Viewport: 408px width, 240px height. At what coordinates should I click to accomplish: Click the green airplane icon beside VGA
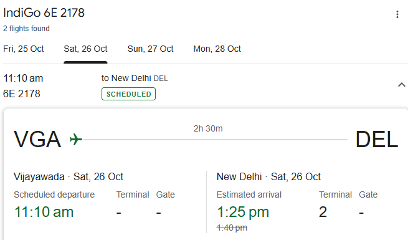[76, 139]
